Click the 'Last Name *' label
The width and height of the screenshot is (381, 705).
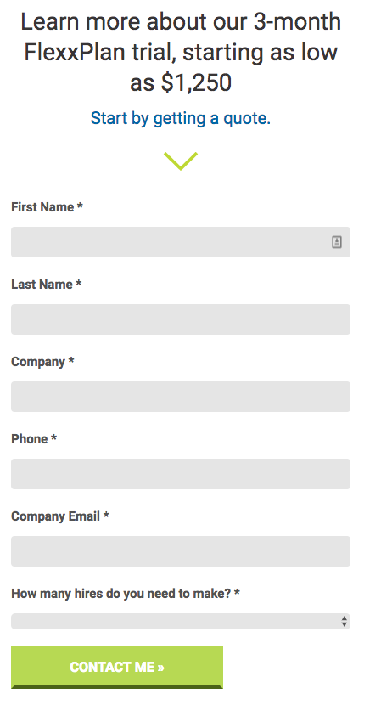pyautogui.click(x=47, y=285)
